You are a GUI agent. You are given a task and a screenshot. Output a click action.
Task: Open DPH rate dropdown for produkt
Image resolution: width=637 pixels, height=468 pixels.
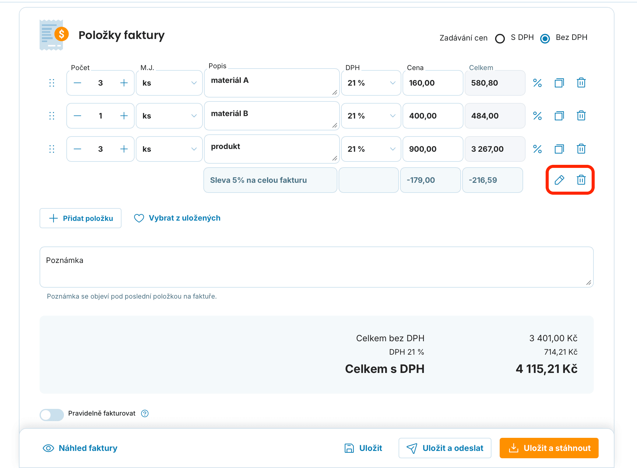371,149
